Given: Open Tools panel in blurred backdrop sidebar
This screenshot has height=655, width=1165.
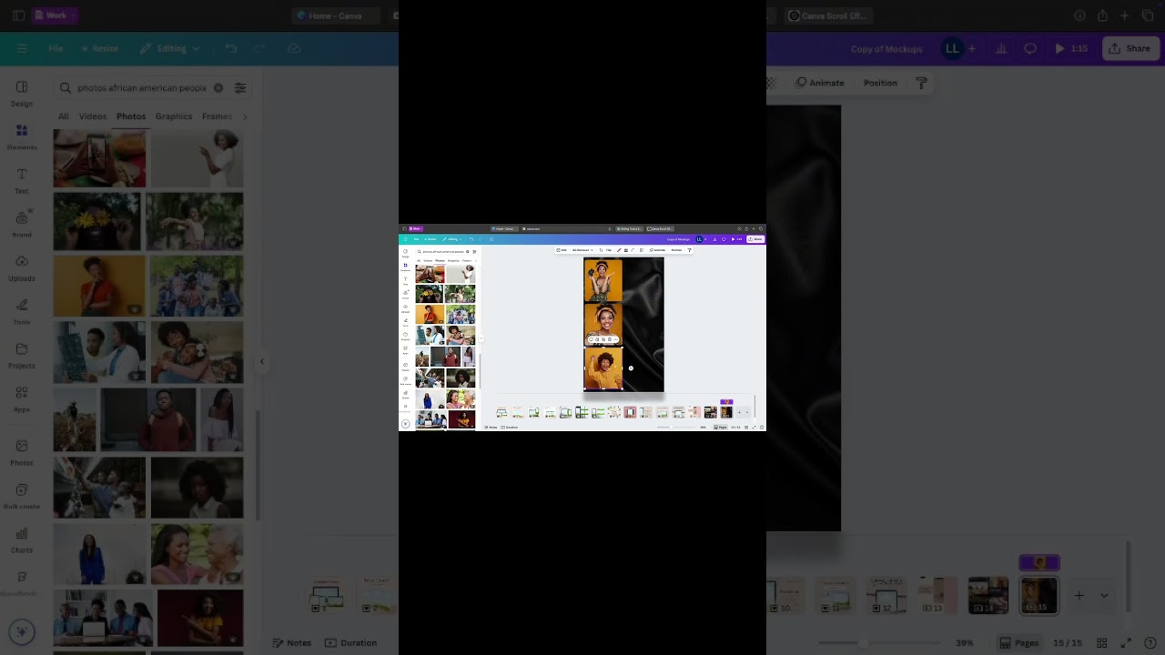Looking at the screenshot, I should pos(22,311).
